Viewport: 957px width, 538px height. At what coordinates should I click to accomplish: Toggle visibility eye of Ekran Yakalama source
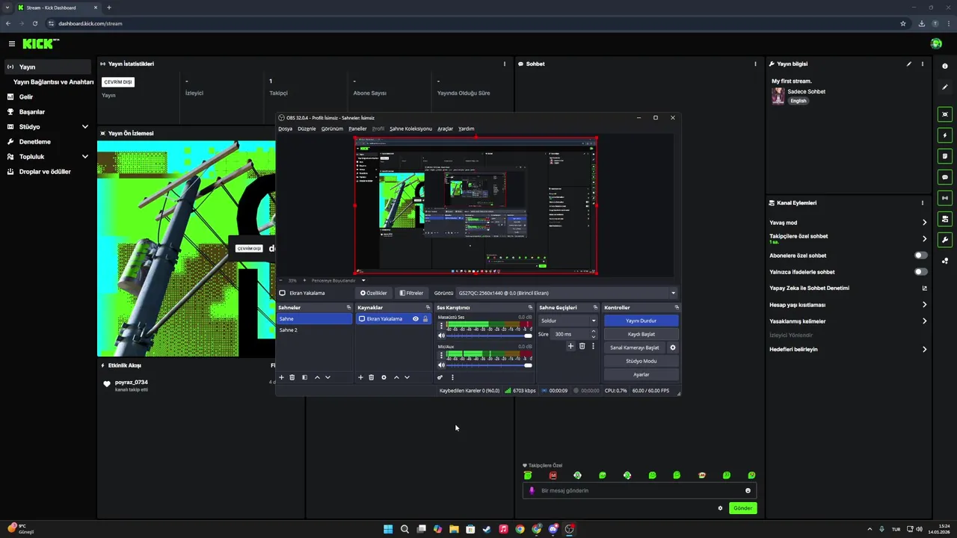416,319
